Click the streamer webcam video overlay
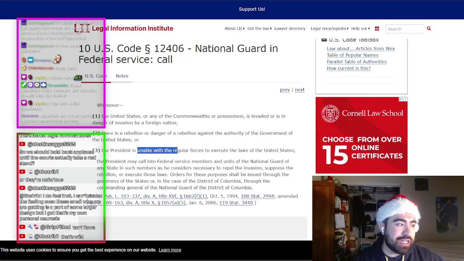The image size is (464, 261). pyautogui.click(x=388, y=218)
